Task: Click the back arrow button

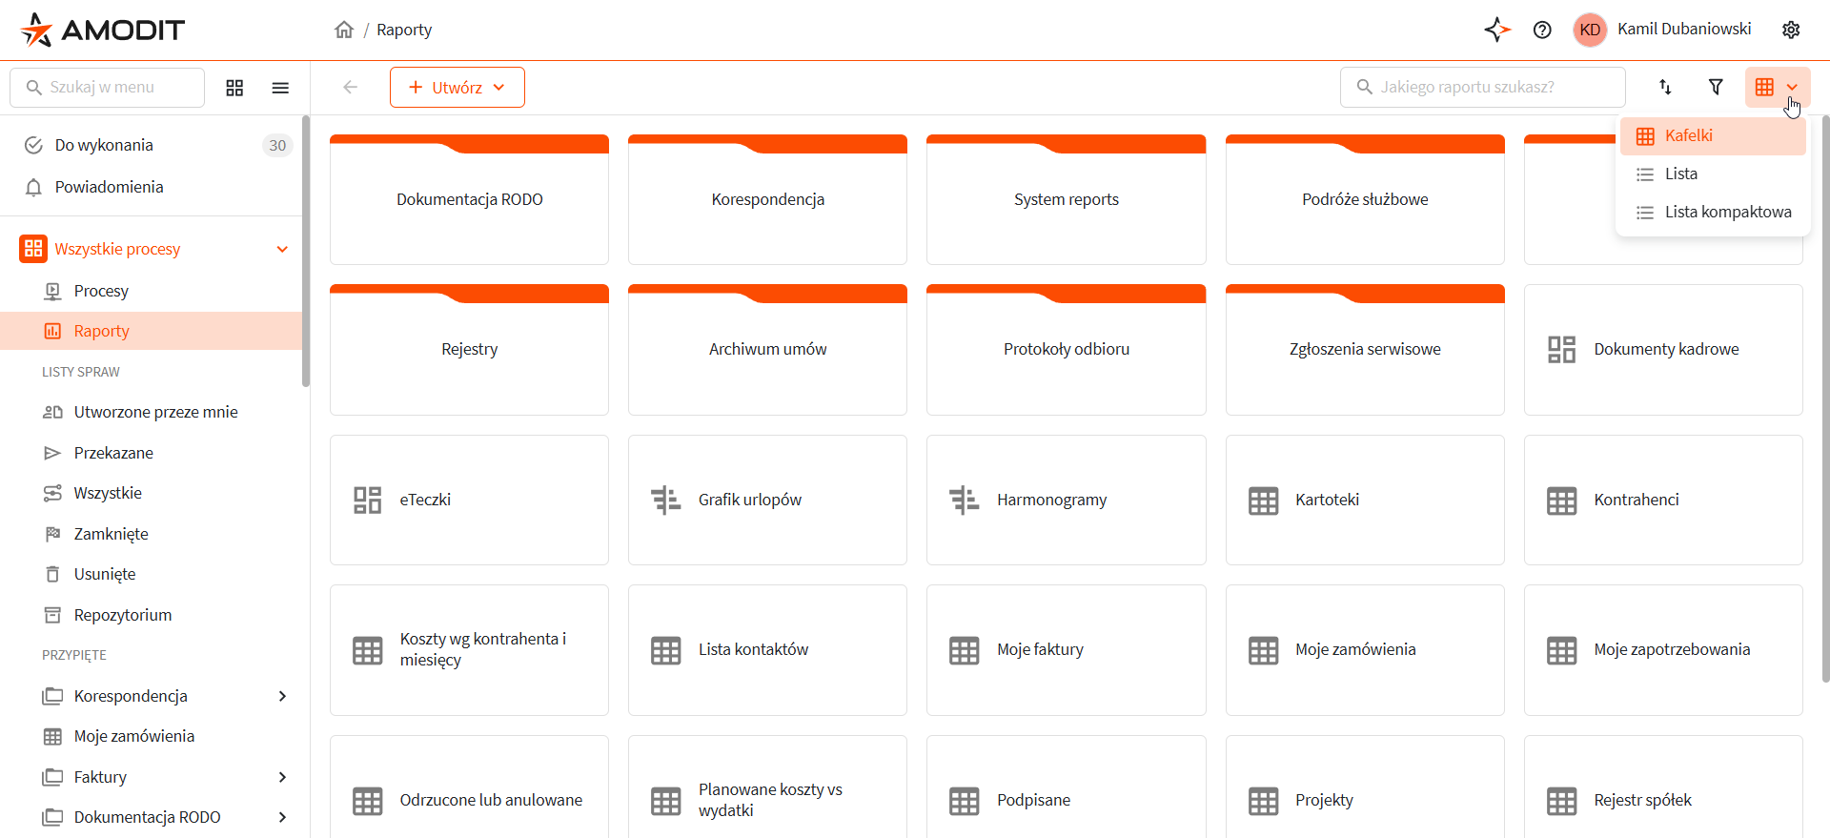Action: [350, 87]
